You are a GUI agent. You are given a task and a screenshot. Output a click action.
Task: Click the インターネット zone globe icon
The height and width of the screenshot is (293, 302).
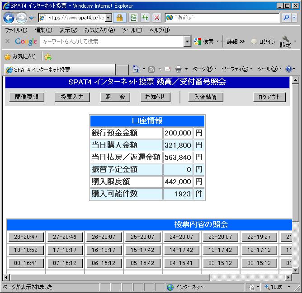[x=170, y=287]
